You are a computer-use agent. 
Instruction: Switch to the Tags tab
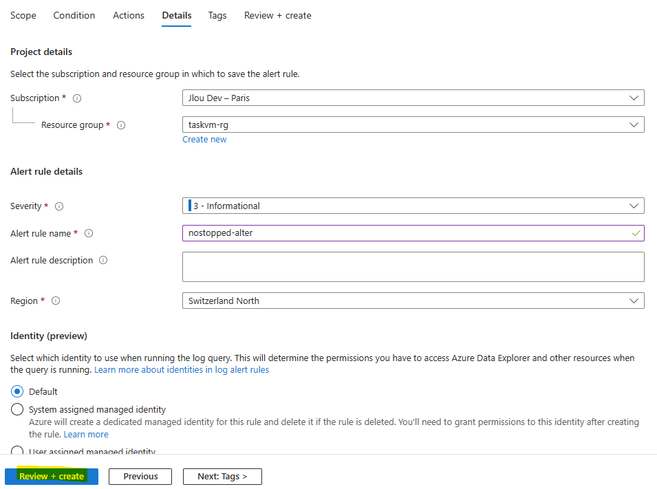point(217,16)
